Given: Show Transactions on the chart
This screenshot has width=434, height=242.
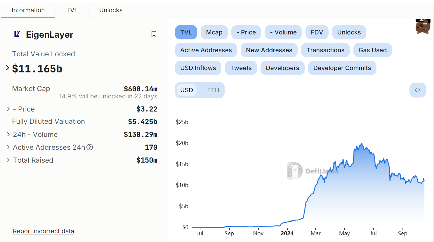Looking at the screenshot, I should 325,50.
